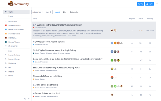This screenshot has width=161, height=101.
Task: Open Beaver Builder version 2.9.1 topic
Action: 47,93
